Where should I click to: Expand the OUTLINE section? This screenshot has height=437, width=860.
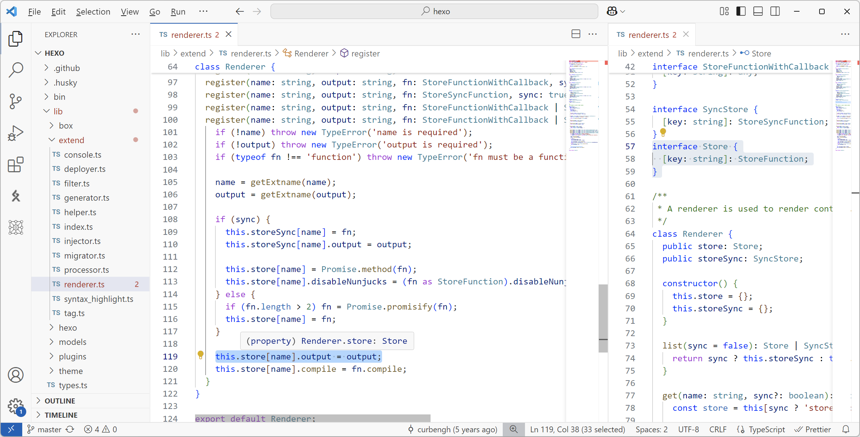coord(60,401)
